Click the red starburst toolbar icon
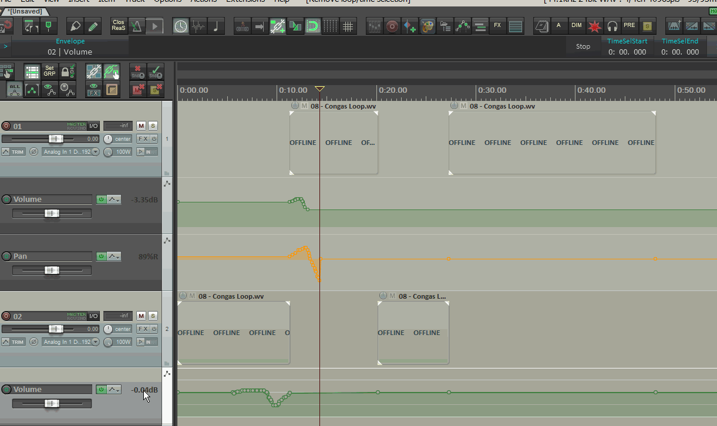717x426 pixels. coord(594,26)
